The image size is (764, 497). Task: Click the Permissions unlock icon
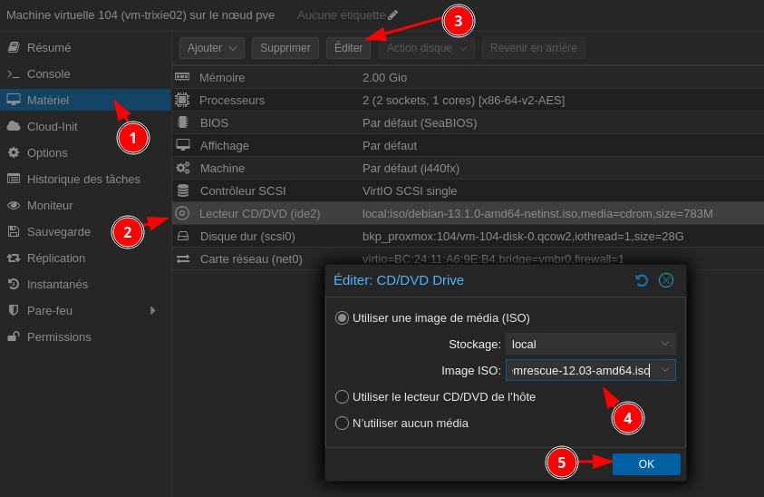click(14, 336)
